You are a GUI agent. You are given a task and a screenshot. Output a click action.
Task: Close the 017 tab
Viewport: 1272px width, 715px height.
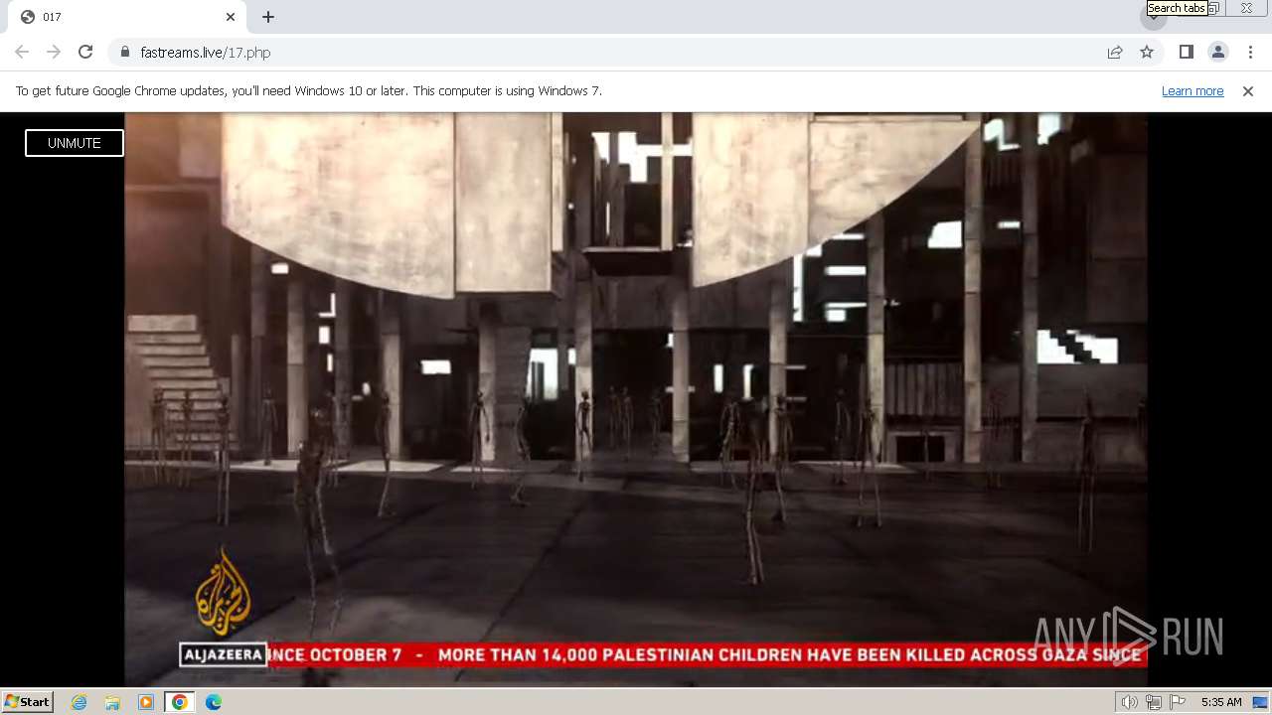(231, 17)
